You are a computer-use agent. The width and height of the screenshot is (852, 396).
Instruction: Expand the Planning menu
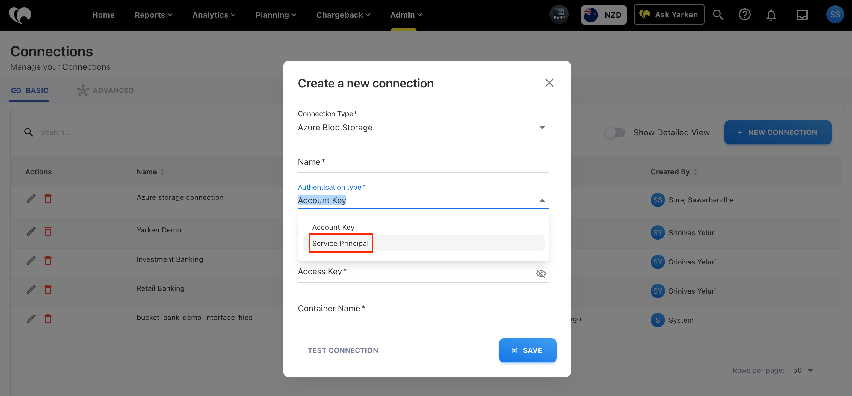(276, 15)
